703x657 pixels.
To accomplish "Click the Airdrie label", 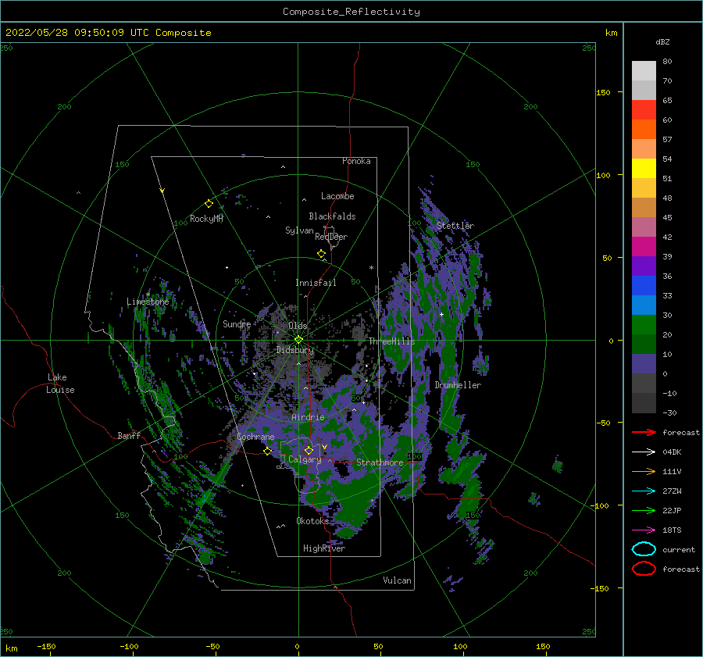I will [308, 417].
